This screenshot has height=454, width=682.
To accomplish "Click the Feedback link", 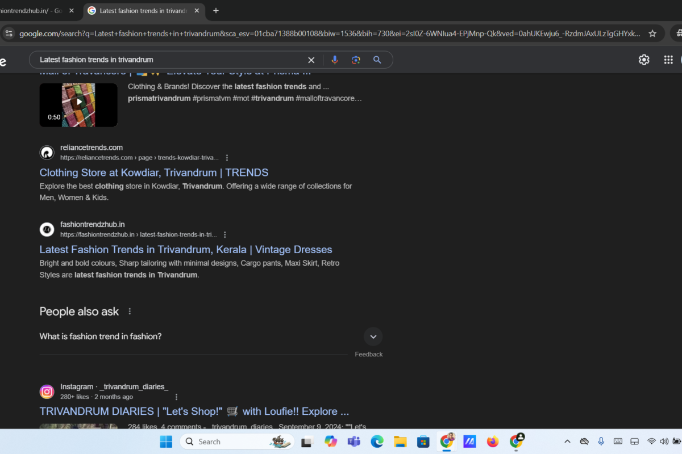I will click(369, 354).
